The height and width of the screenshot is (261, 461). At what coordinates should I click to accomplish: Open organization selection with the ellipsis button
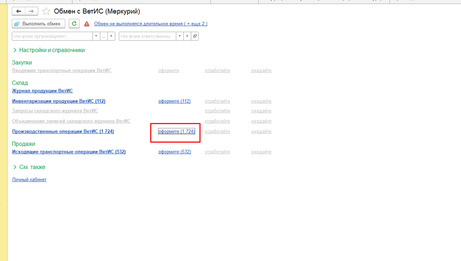tap(104, 36)
